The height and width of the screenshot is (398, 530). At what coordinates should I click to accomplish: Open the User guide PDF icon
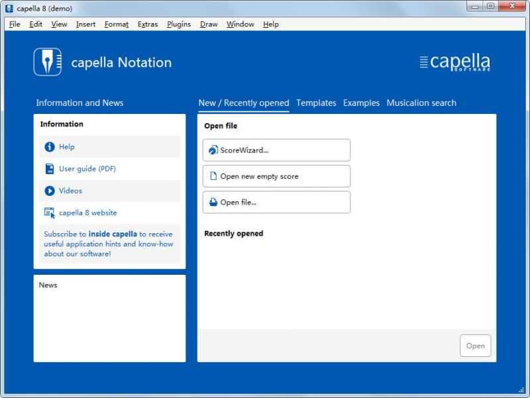pyautogui.click(x=49, y=169)
